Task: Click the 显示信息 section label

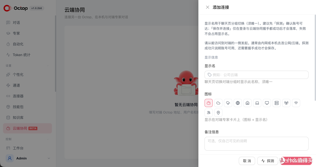Action: point(211,57)
